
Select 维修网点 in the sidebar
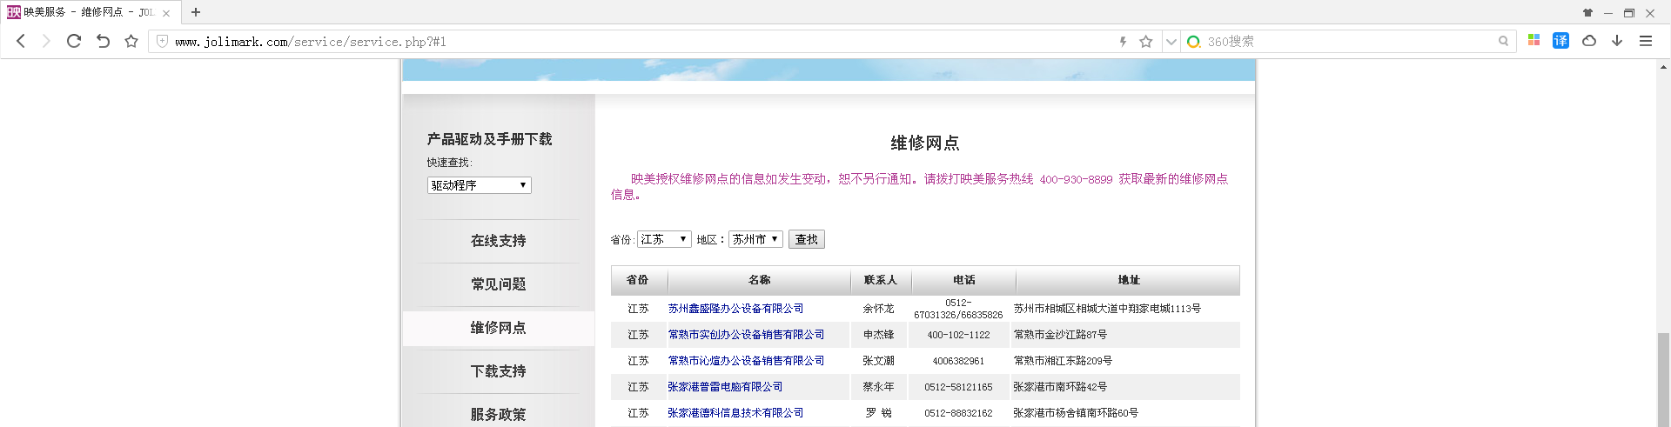498,328
